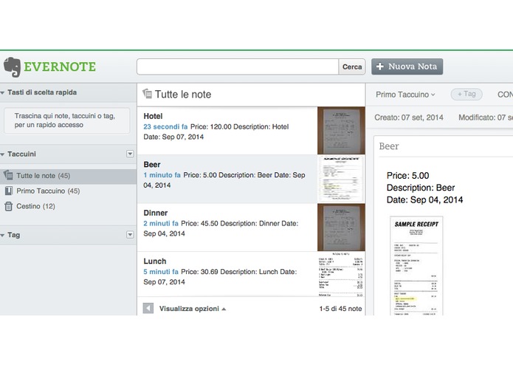The width and height of the screenshot is (513, 365).
Task: Click the green EVERNOTE wordmark
Action: (x=60, y=66)
